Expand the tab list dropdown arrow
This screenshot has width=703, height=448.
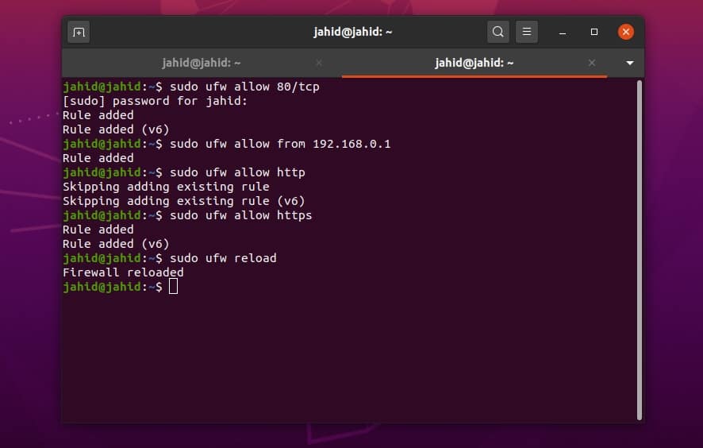[629, 63]
